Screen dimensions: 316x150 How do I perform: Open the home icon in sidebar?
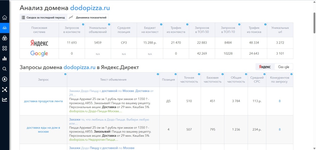point(4,18)
